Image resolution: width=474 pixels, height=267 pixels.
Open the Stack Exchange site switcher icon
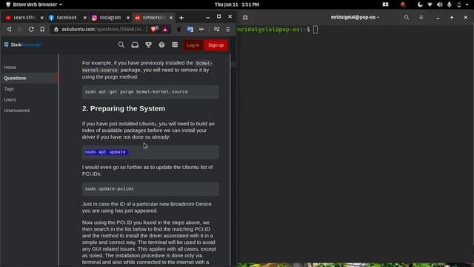click(175, 45)
